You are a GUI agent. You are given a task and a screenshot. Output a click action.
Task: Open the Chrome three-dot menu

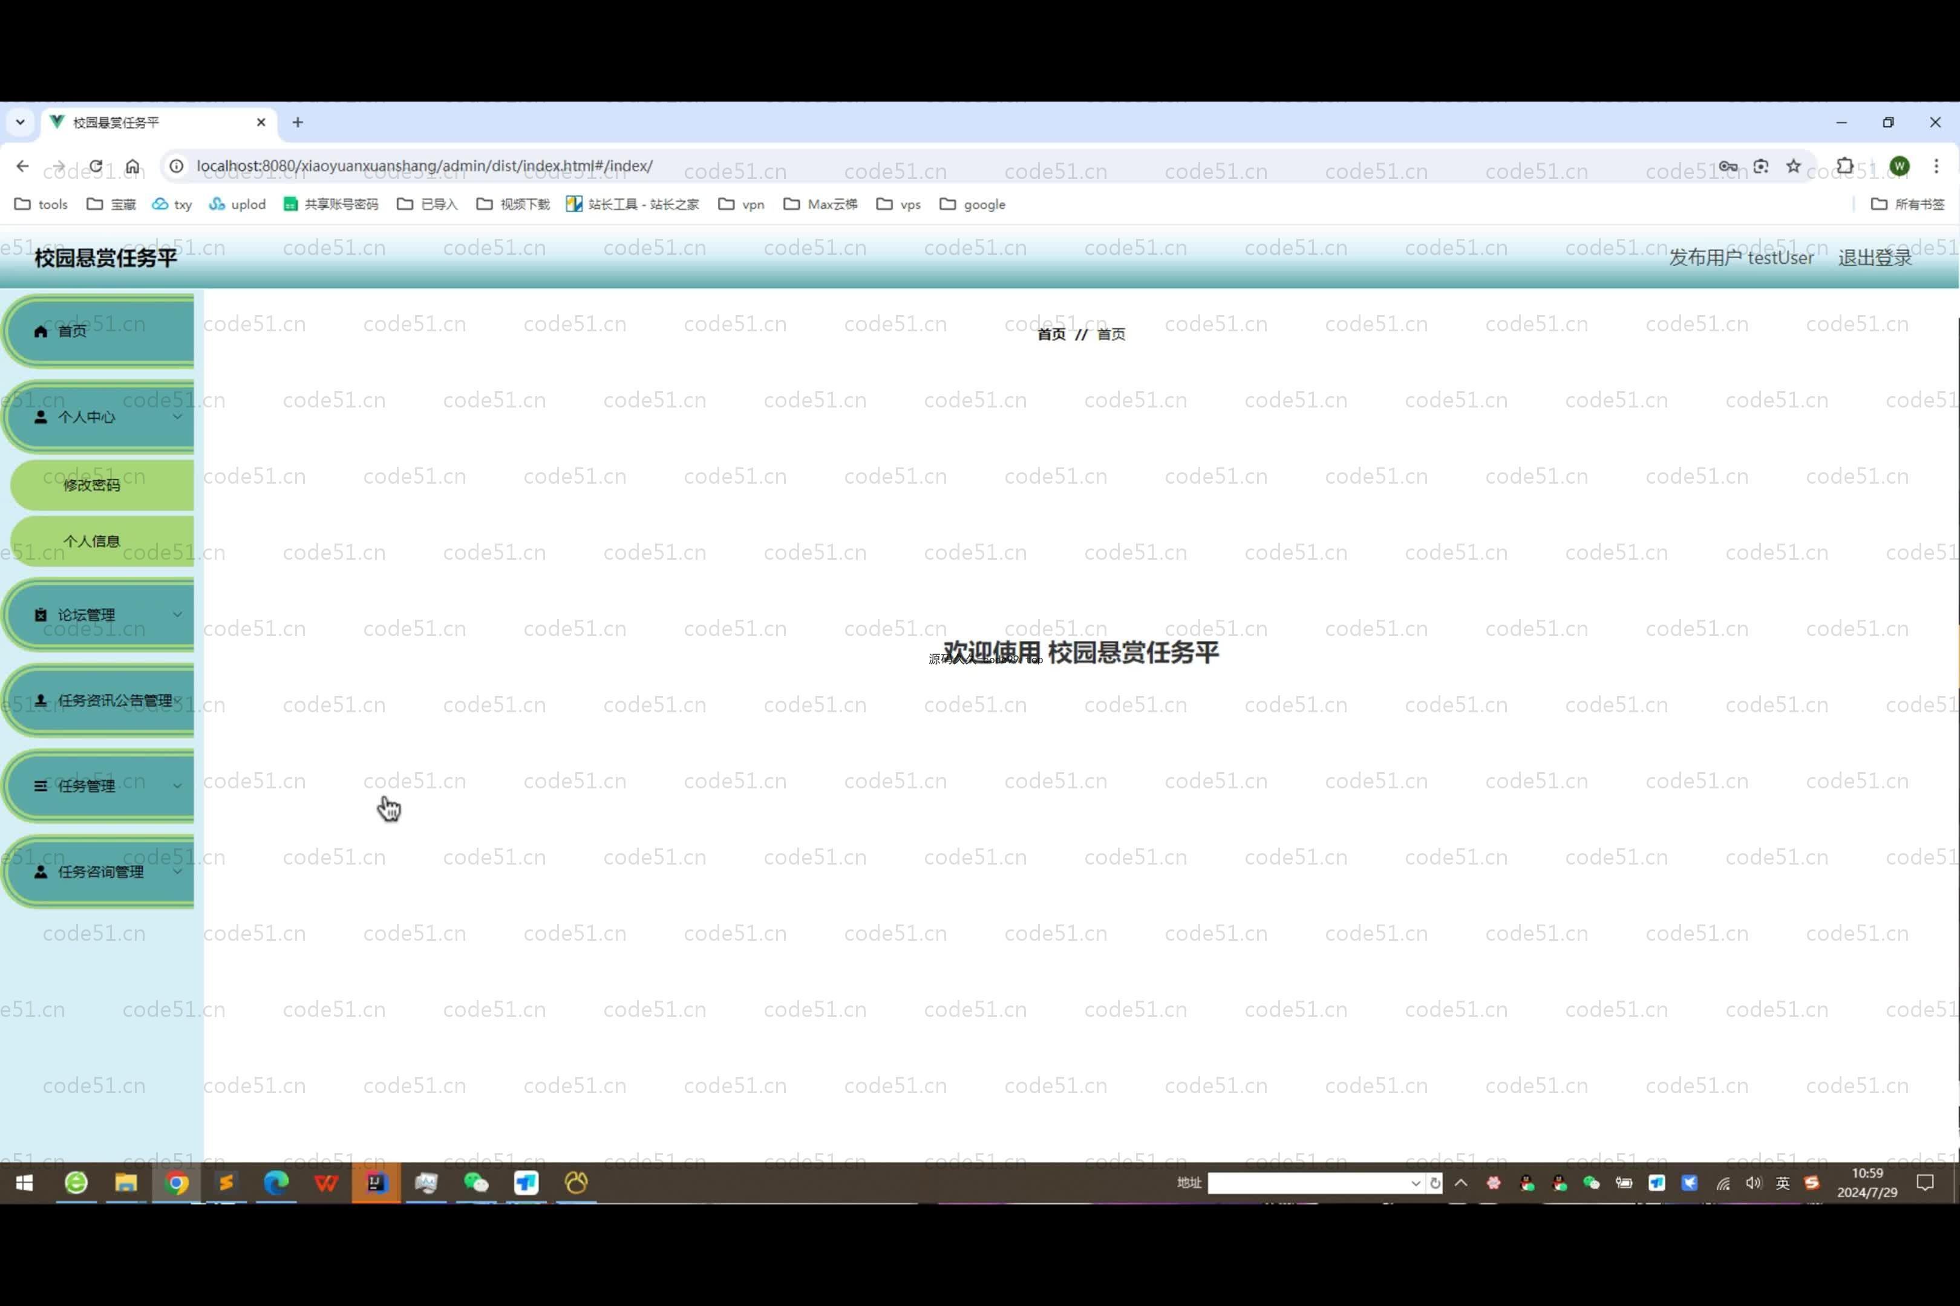[1936, 166]
